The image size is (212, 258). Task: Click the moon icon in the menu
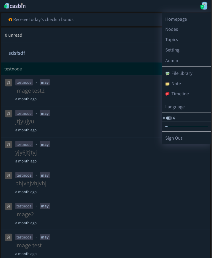(x=175, y=118)
